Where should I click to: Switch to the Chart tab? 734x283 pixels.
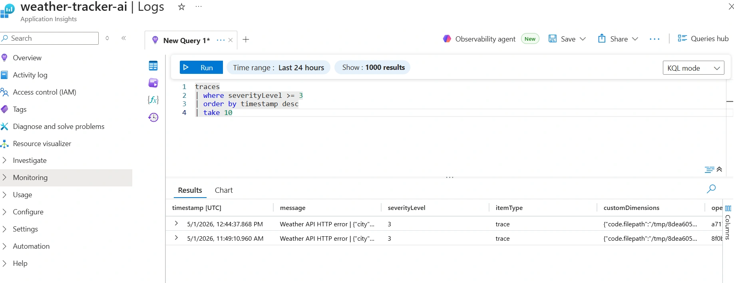224,190
